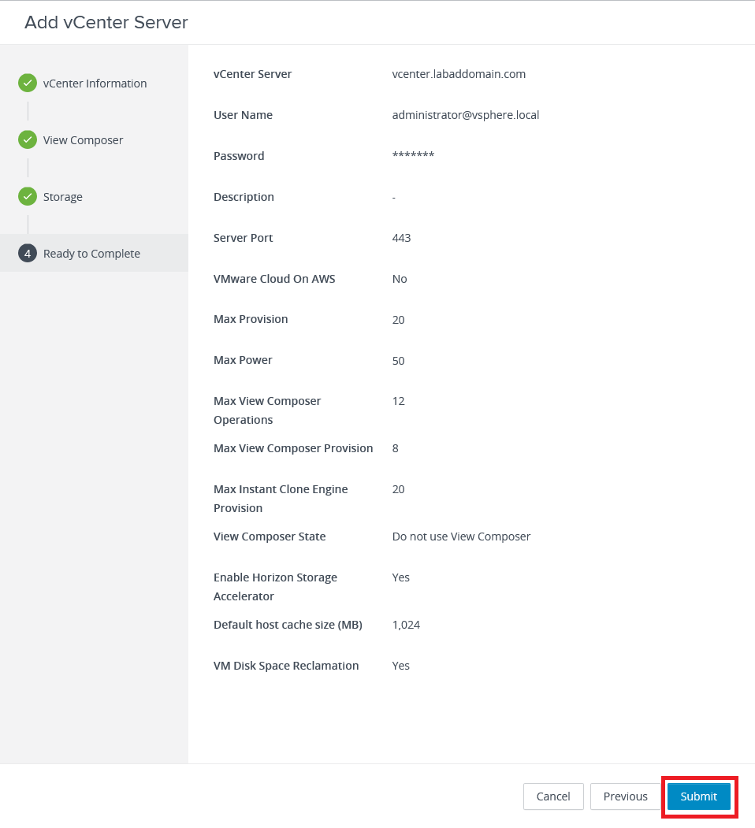755x828 pixels.
Task: Click the green checkmark beside Storage
Action: pos(28,196)
